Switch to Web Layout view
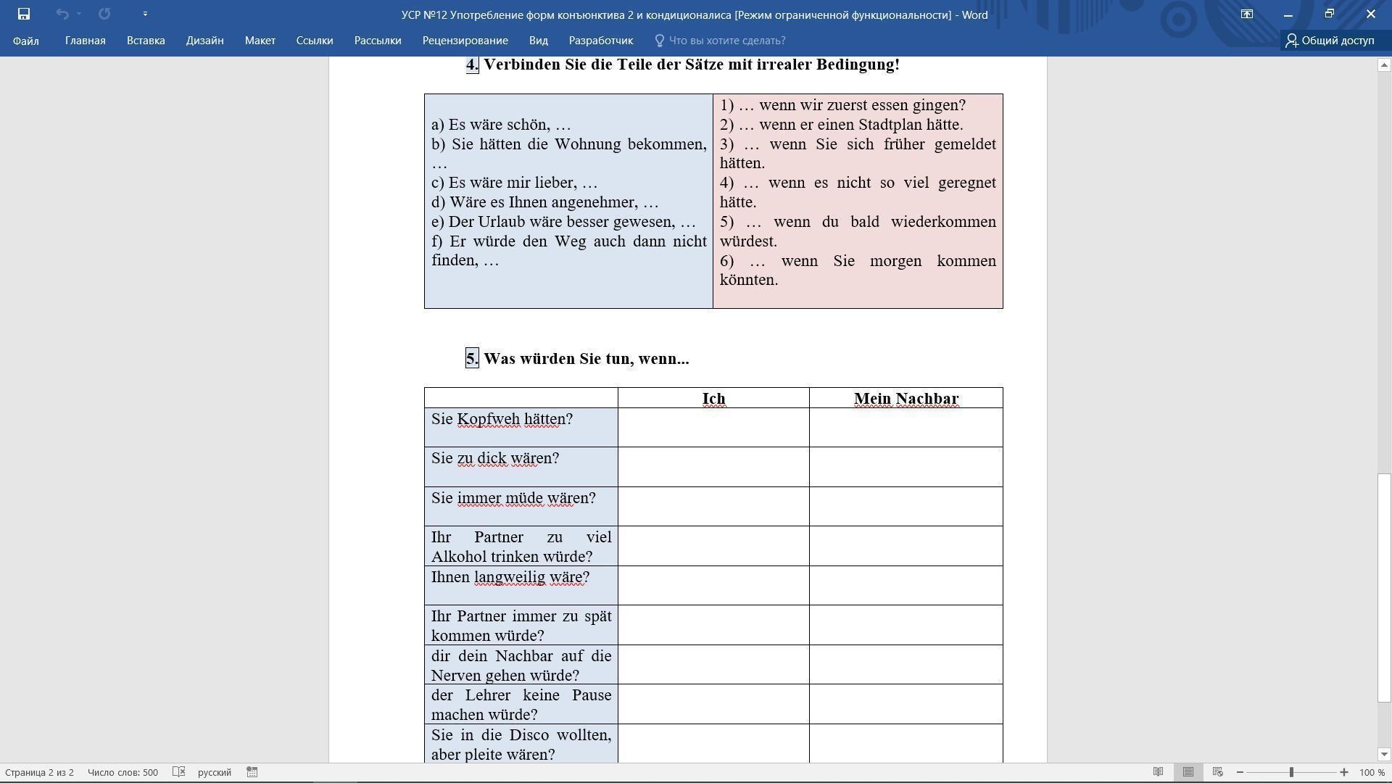 pyautogui.click(x=1217, y=772)
